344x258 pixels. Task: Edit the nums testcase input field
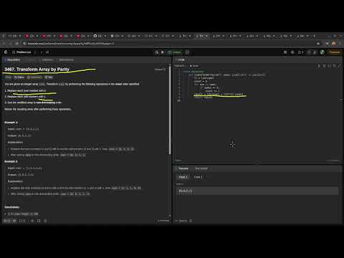tap(257, 191)
